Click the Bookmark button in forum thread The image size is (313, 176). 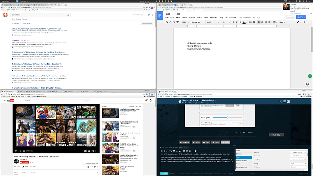pyautogui.click(x=185, y=142)
